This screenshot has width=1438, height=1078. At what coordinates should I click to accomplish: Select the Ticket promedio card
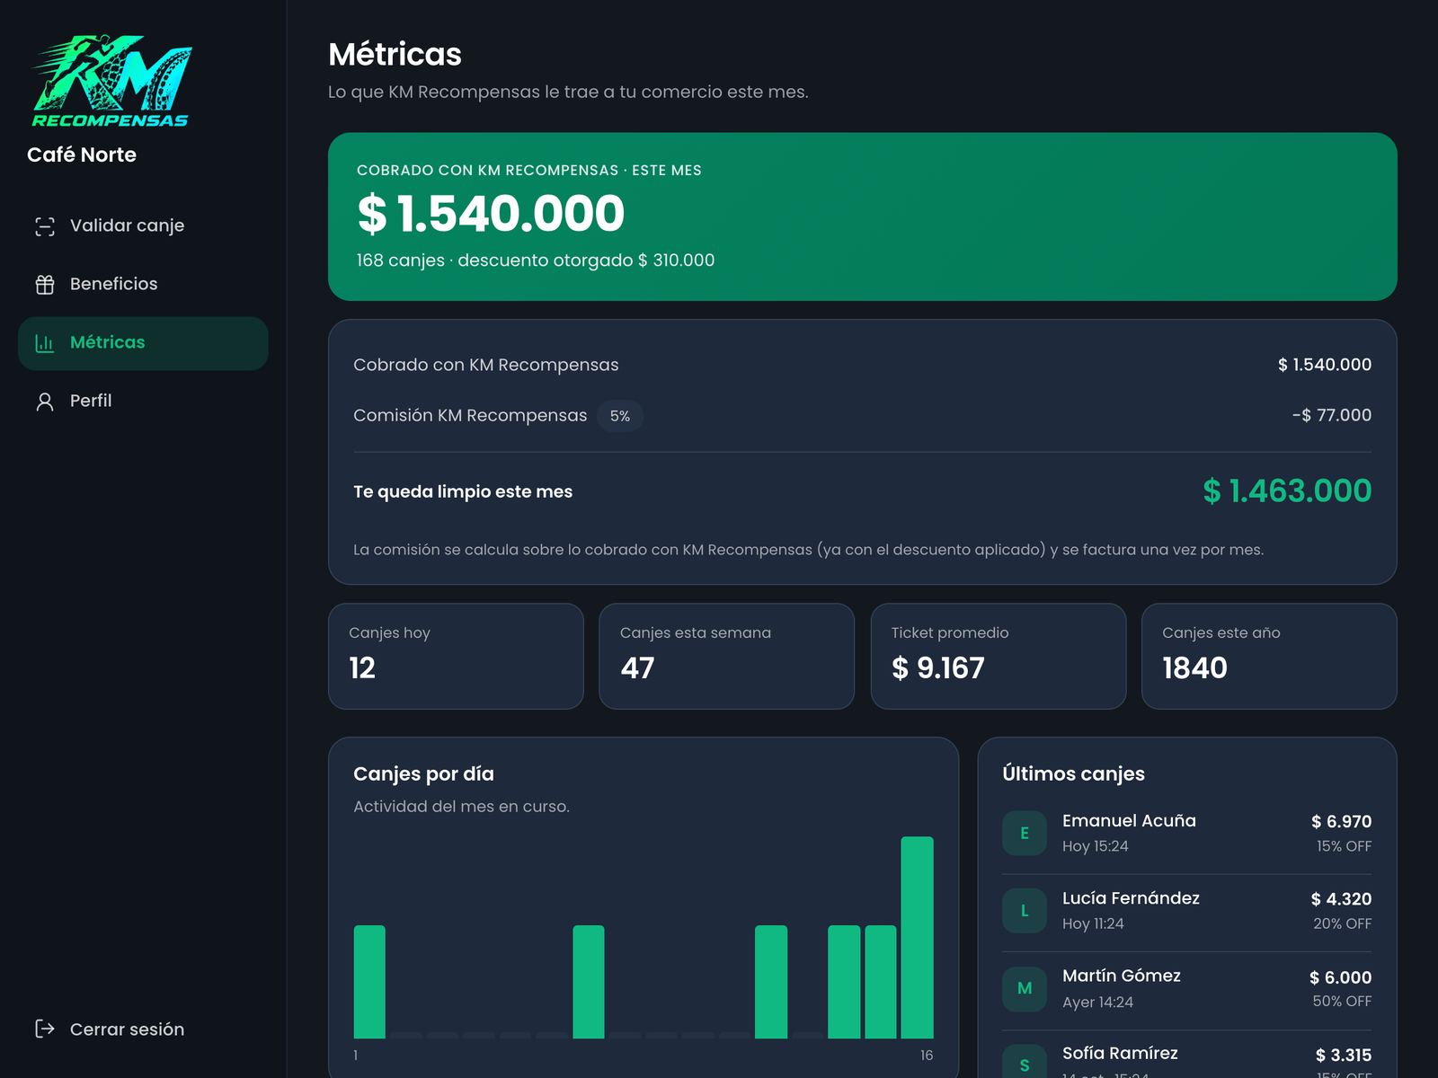(998, 656)
